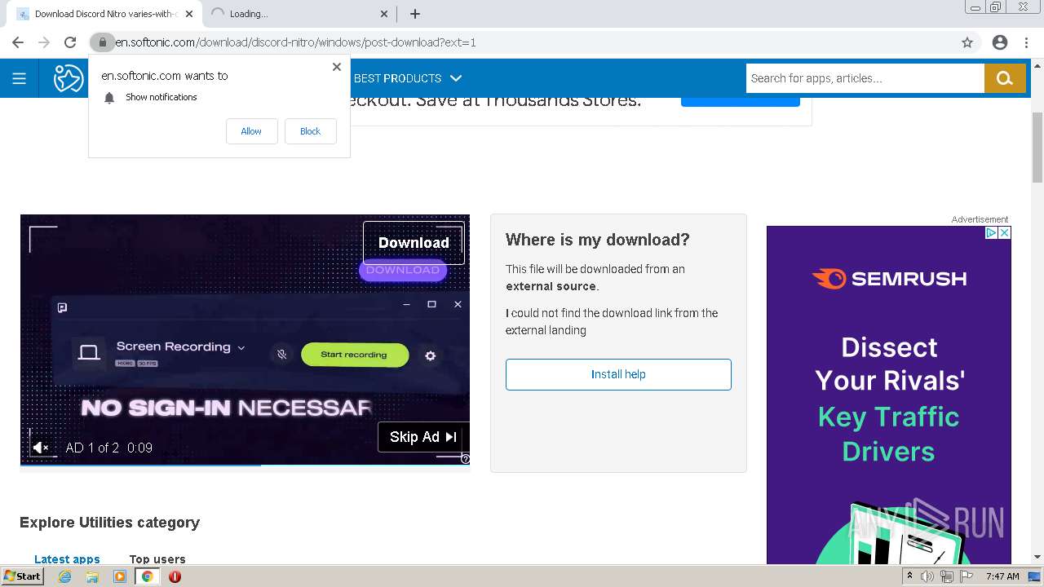
Task: Go back to the previous page
Action: click(x=18, y=42)
